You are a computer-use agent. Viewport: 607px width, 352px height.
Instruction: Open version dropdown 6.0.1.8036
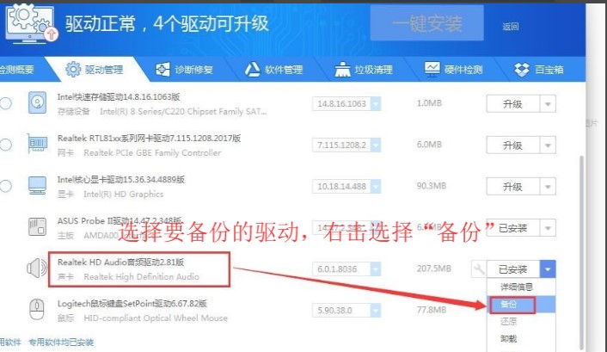[376, 269]
